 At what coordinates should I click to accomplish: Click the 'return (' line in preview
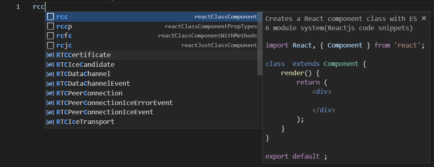coord(312,82)
